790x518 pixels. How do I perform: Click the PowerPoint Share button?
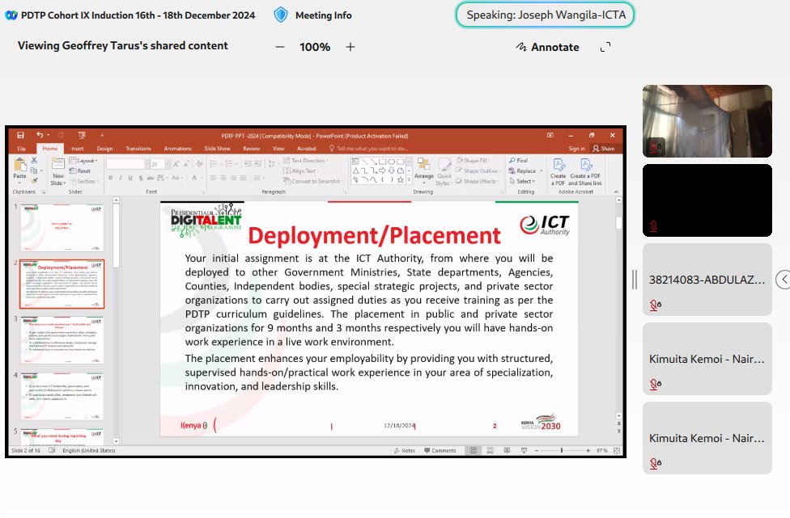point(604,149)
